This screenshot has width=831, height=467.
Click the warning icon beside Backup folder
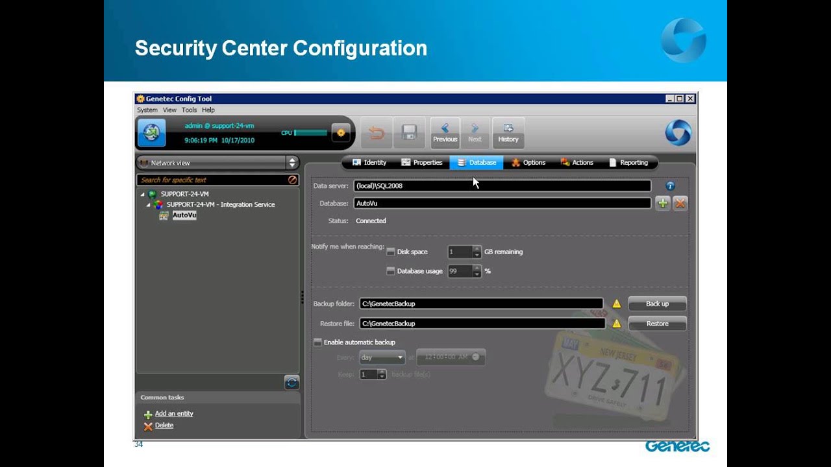pyautogui.click(x=617, y=304)
